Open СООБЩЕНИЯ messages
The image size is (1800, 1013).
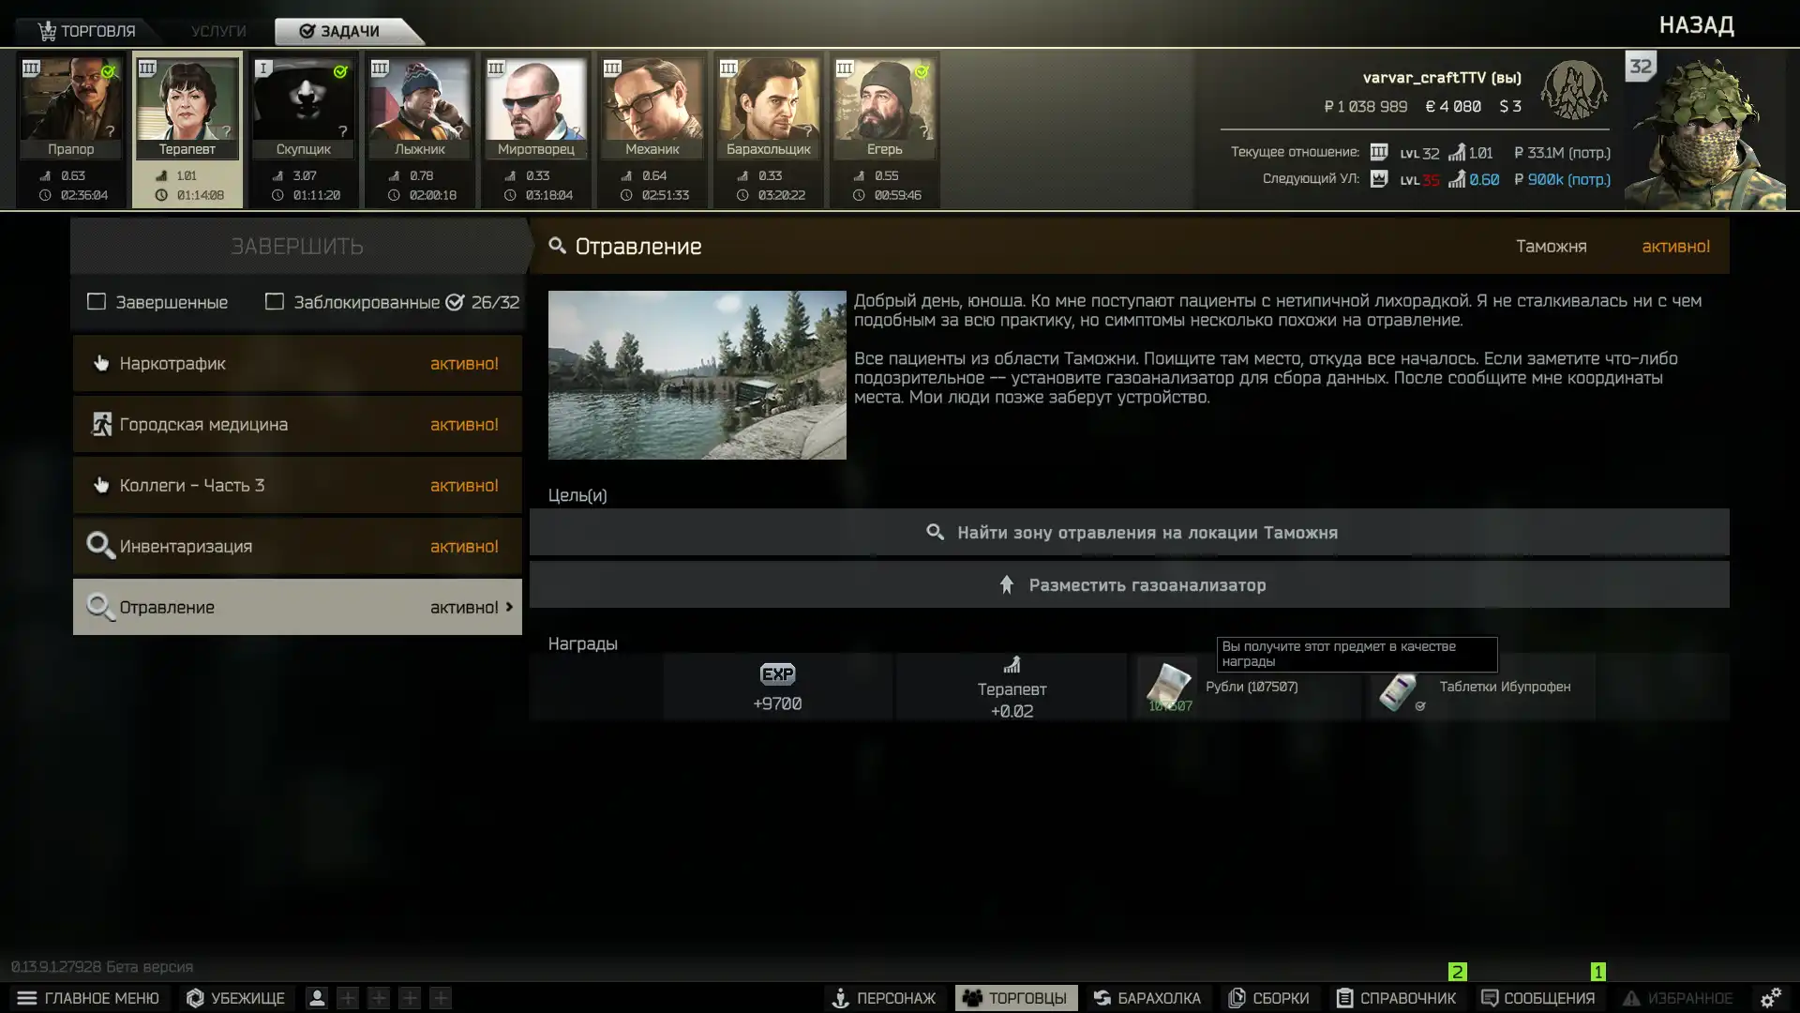pos(1537,998)
